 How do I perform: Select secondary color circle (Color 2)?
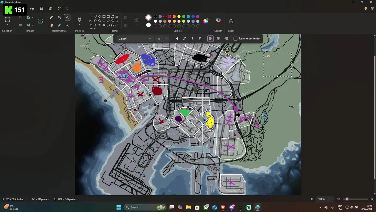coord(148,25)
